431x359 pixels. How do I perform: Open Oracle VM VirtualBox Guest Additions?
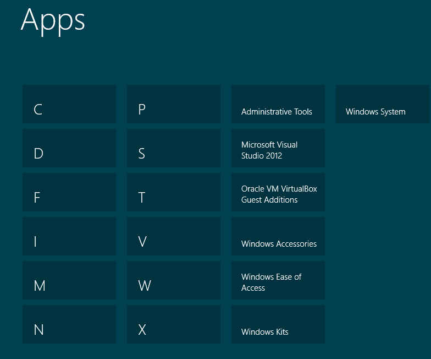(278, 192)
